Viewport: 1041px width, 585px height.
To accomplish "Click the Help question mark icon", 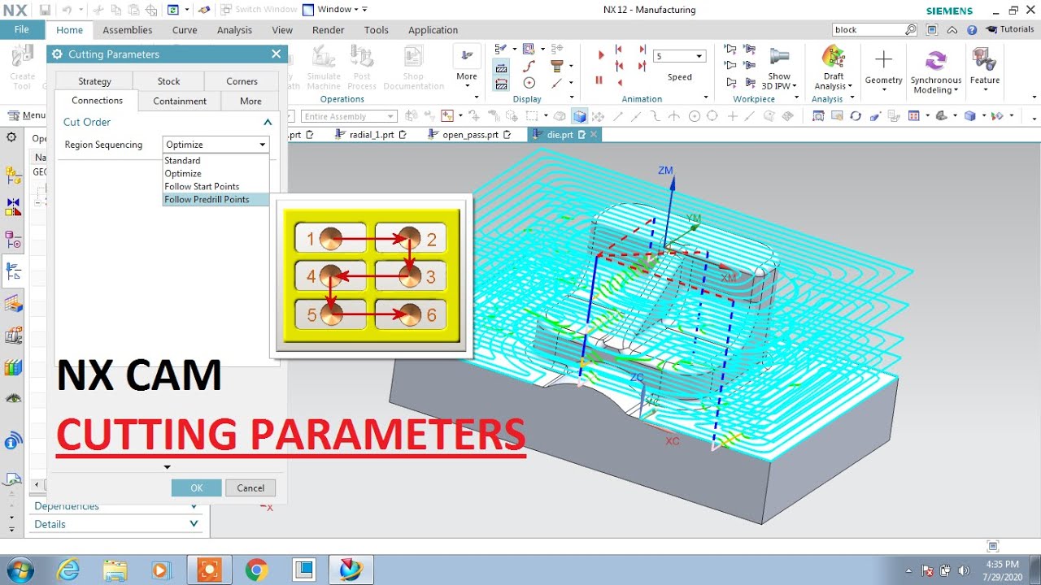I will coord(972,29).
